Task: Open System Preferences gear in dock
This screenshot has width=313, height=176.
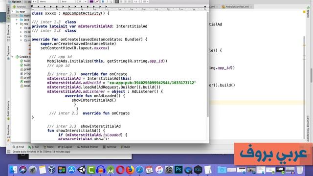Action: [169, 170]
